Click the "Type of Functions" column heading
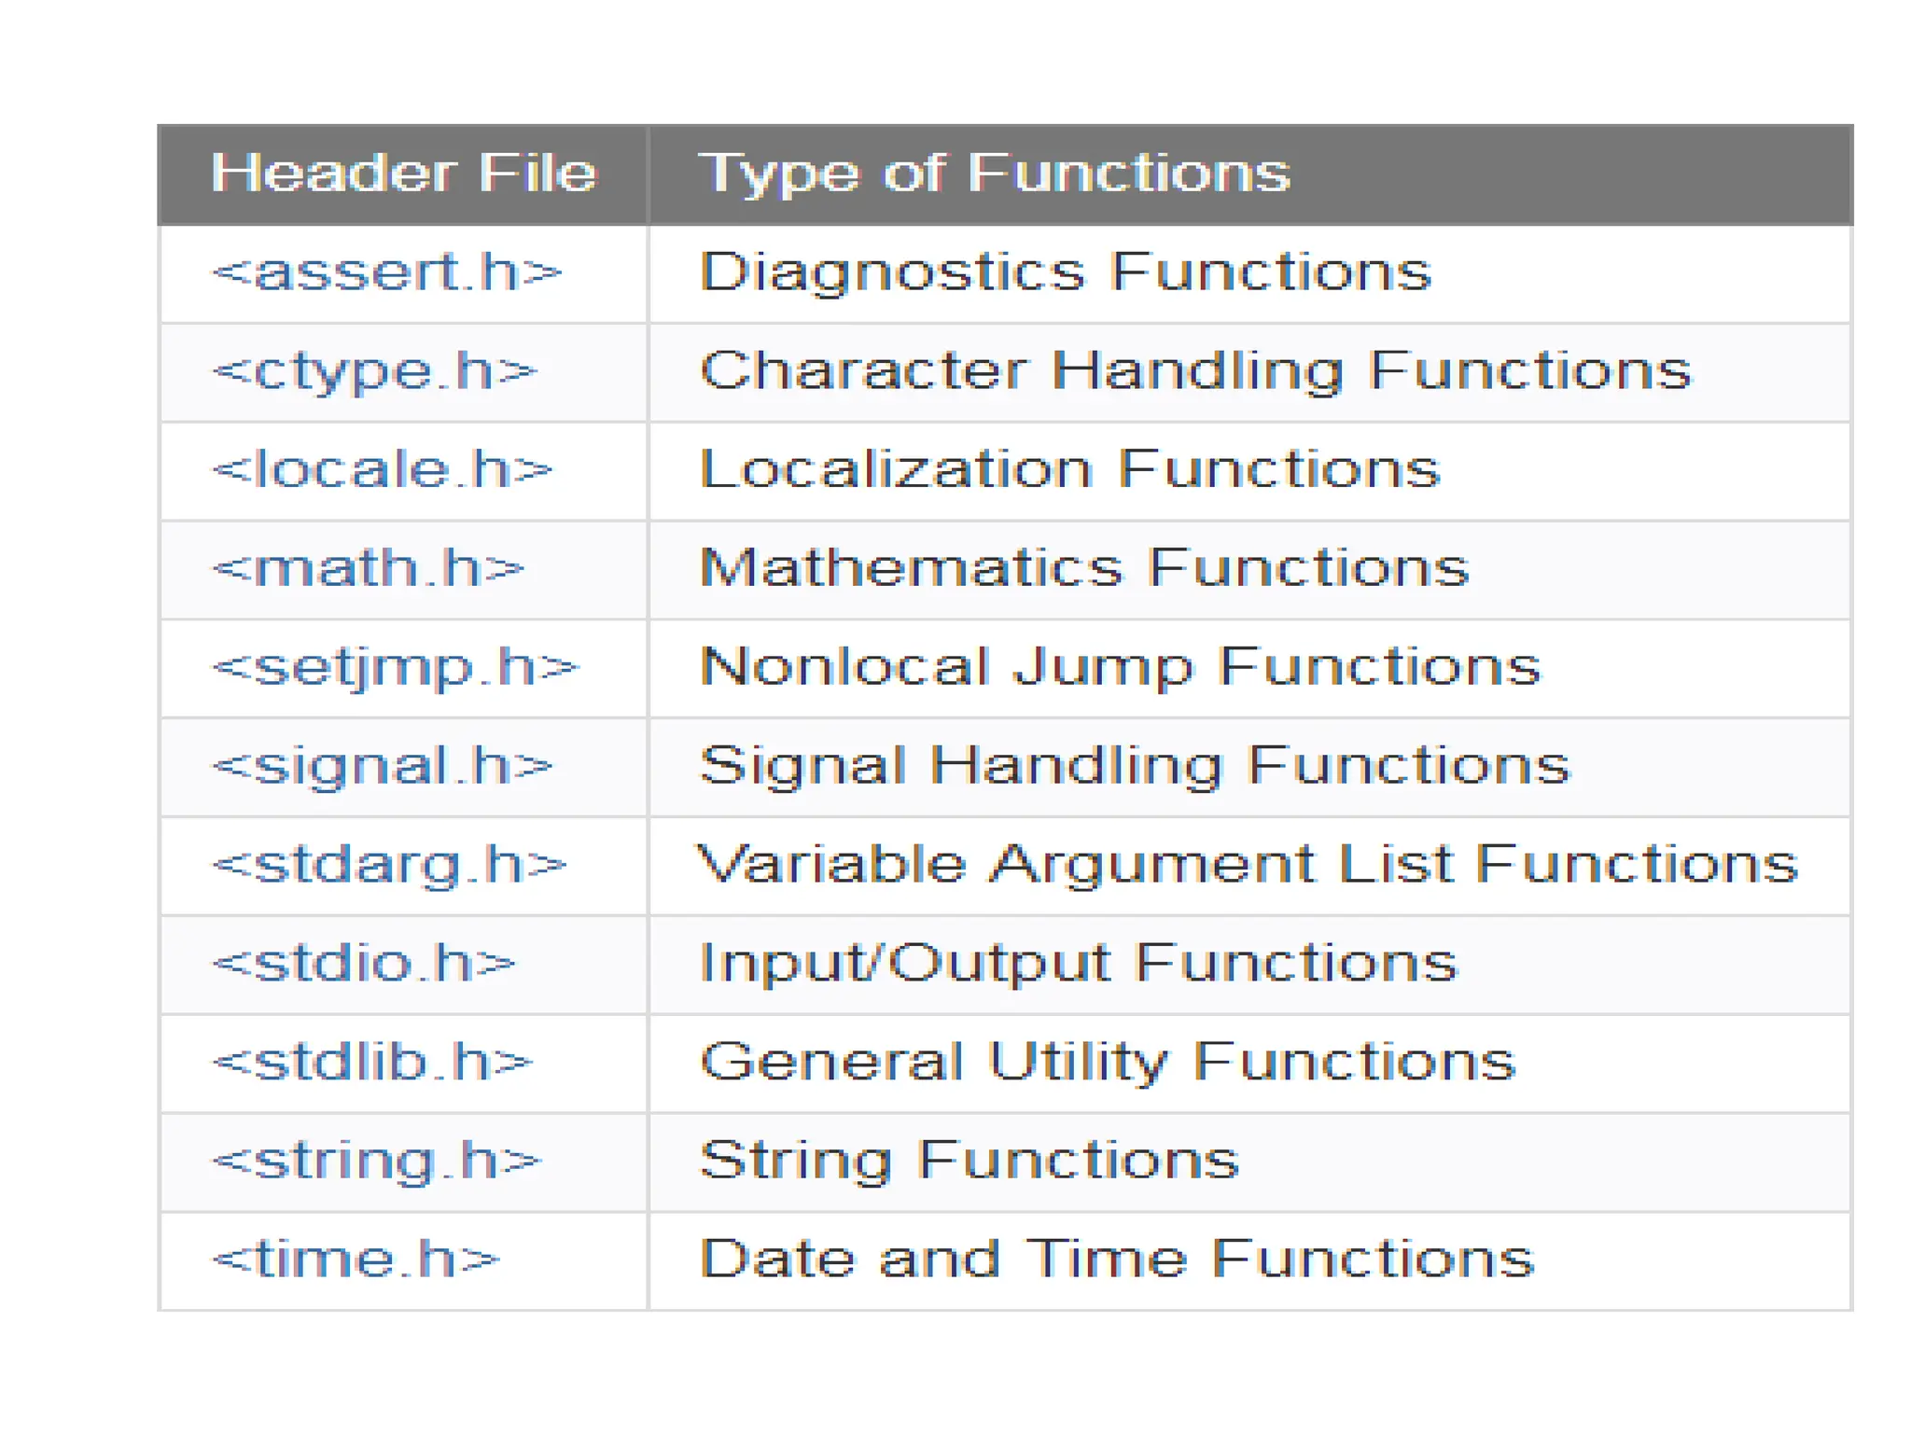This screenshot has width=1911, height=1433. [x=994, y=174]
